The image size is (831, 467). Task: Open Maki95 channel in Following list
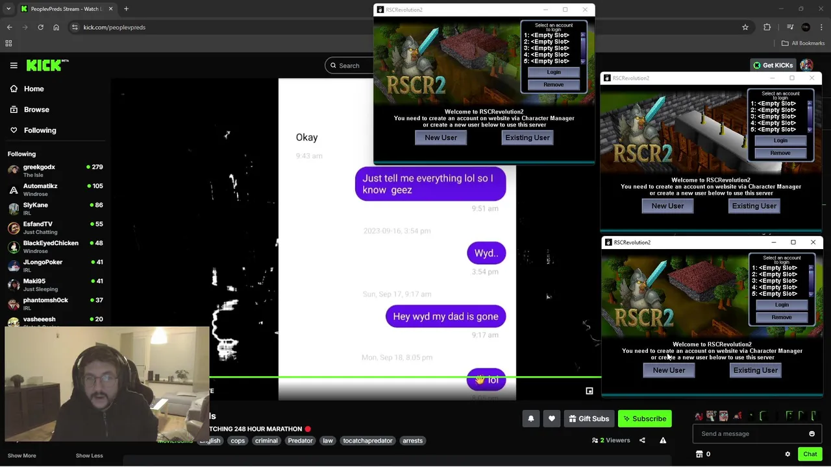(x=55, y=285)
